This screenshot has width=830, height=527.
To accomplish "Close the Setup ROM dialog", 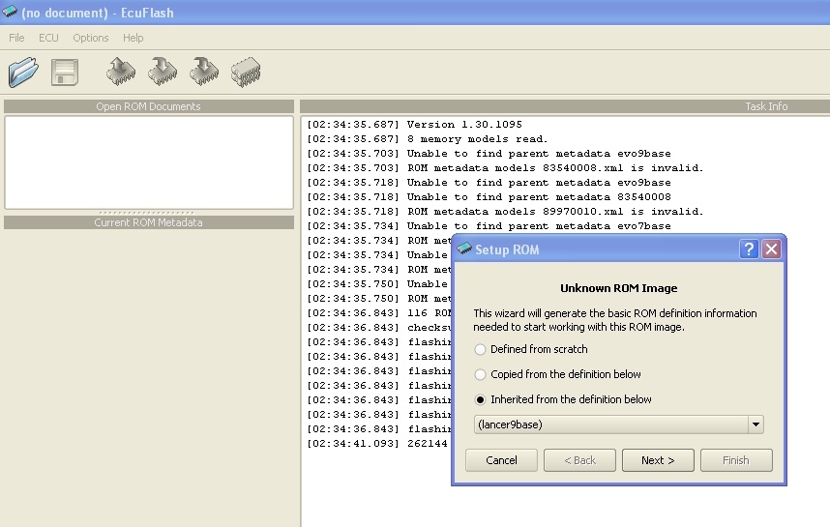I will (771, 249).
